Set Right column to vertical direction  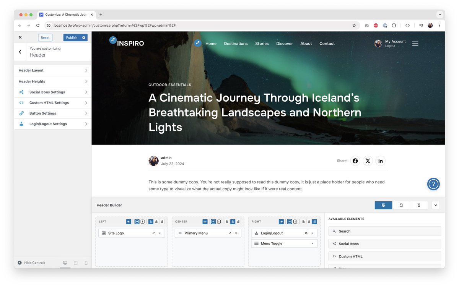pyautogui.click(x=295, y=221)
